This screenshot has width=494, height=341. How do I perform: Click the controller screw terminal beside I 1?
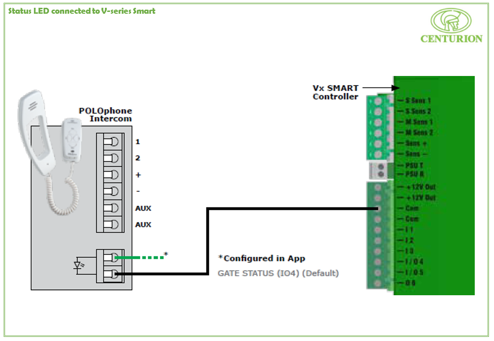tap(378, 230)
